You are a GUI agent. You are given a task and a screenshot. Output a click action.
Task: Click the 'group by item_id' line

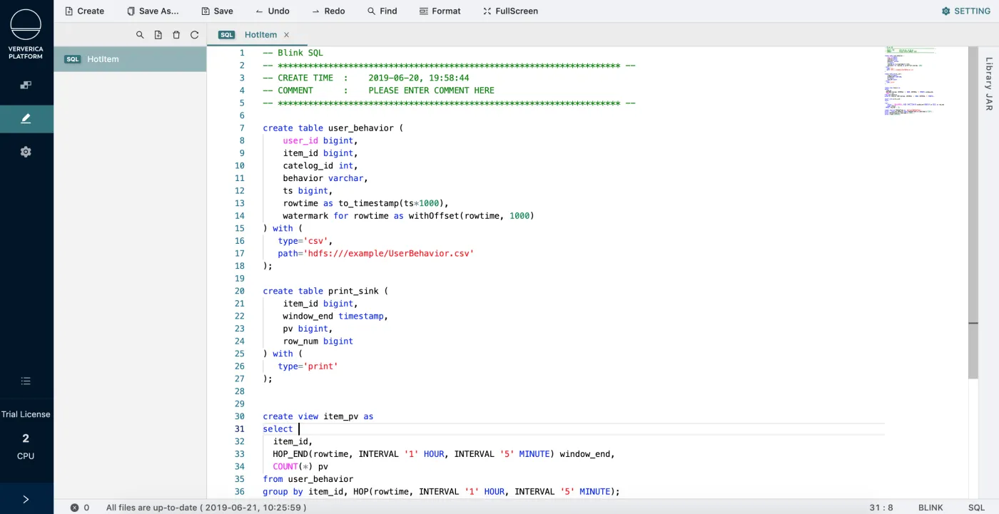pyautogui.click(x=442, y=491)
